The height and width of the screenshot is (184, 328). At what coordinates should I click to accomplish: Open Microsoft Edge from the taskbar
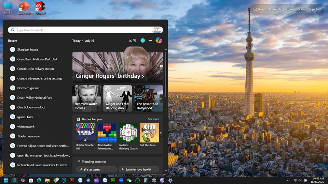click(39, 180)
